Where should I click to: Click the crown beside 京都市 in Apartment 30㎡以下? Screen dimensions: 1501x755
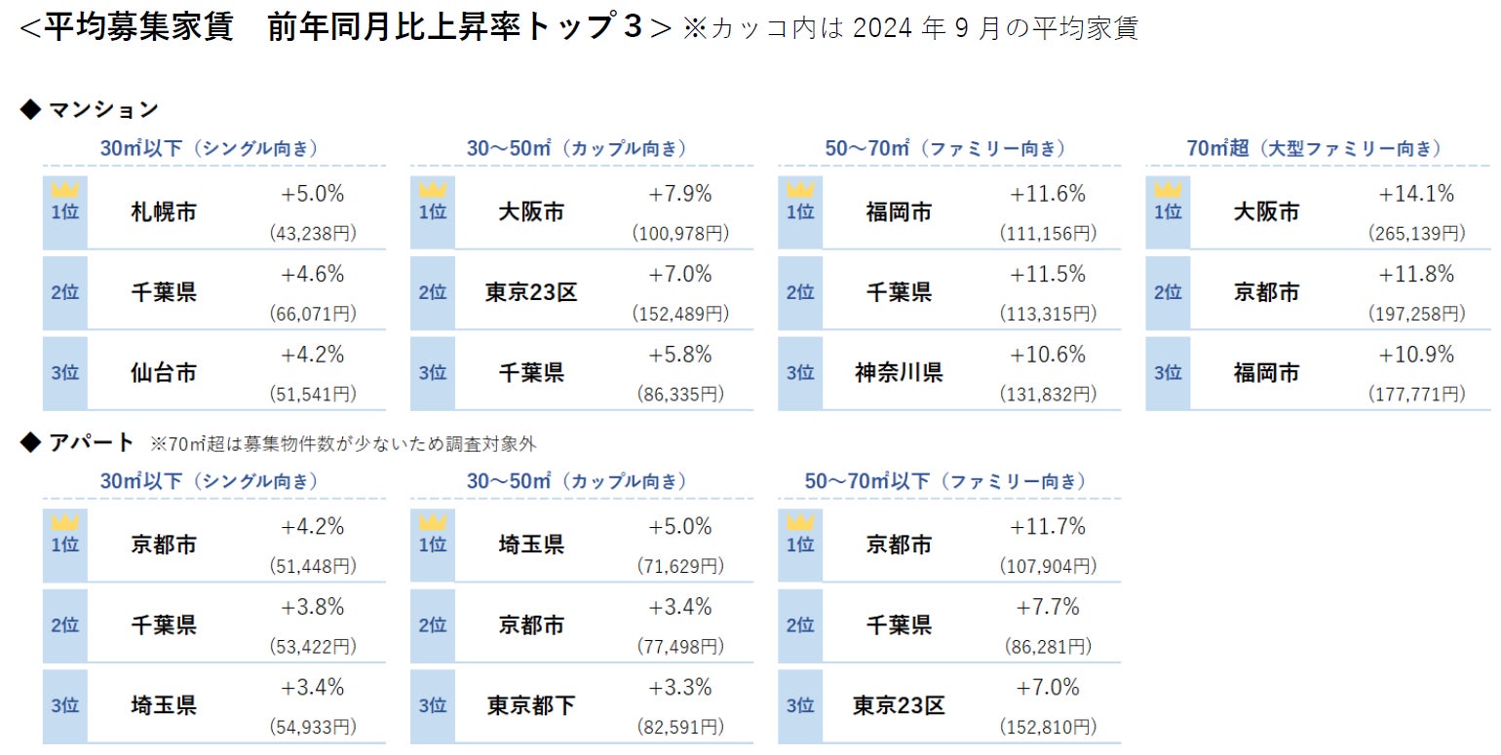64,522
